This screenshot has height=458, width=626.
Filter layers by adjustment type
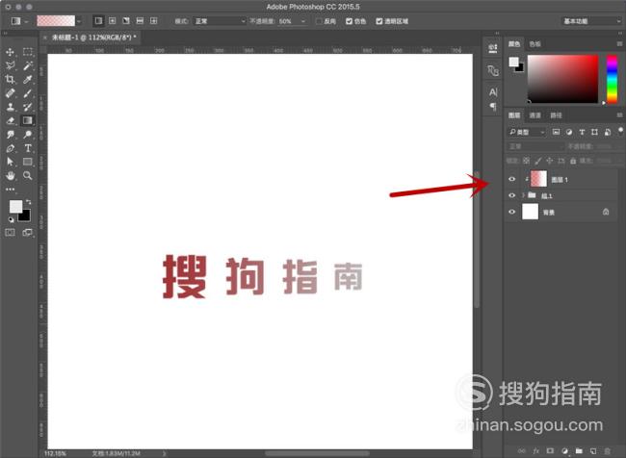(x=569, y=132)
